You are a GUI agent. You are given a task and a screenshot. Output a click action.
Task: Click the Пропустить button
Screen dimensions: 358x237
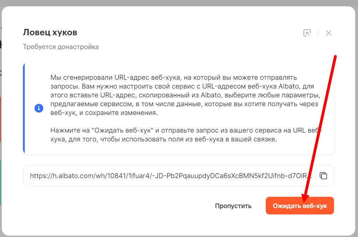pos(233,206)
